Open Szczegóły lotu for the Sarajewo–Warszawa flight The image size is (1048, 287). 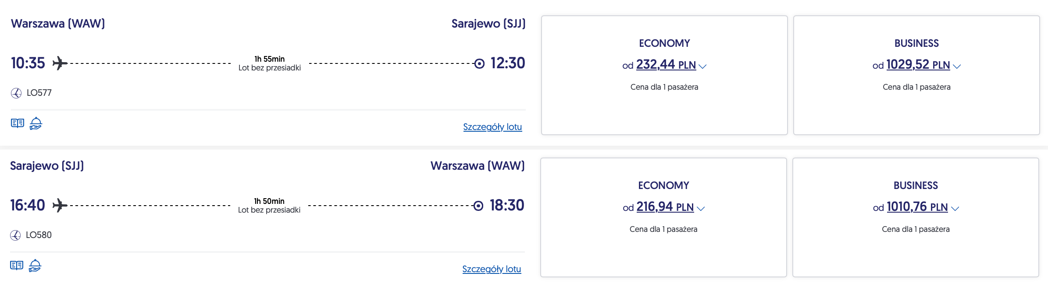tap(492, 269)
